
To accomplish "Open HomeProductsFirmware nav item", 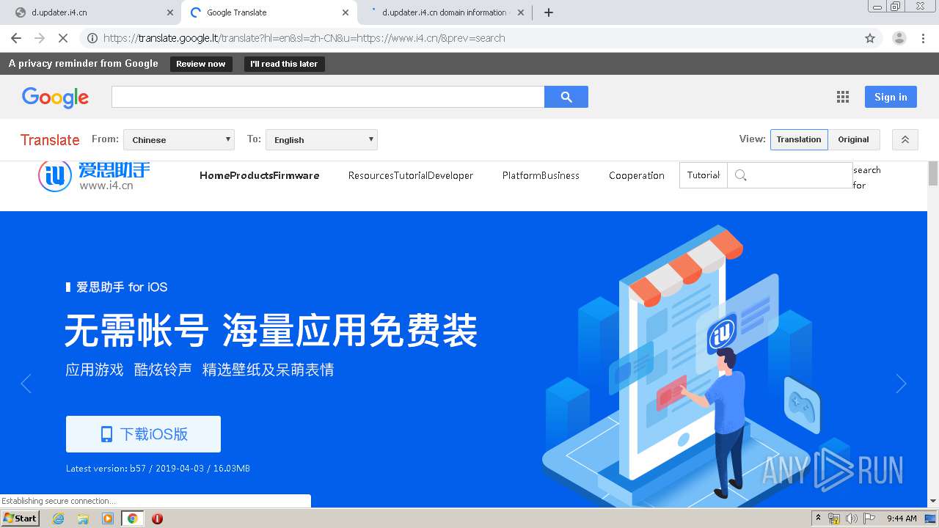I will click(260, 175).
